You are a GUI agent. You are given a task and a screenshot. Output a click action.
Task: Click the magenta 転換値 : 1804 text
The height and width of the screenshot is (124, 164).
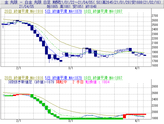coord(98,82)
